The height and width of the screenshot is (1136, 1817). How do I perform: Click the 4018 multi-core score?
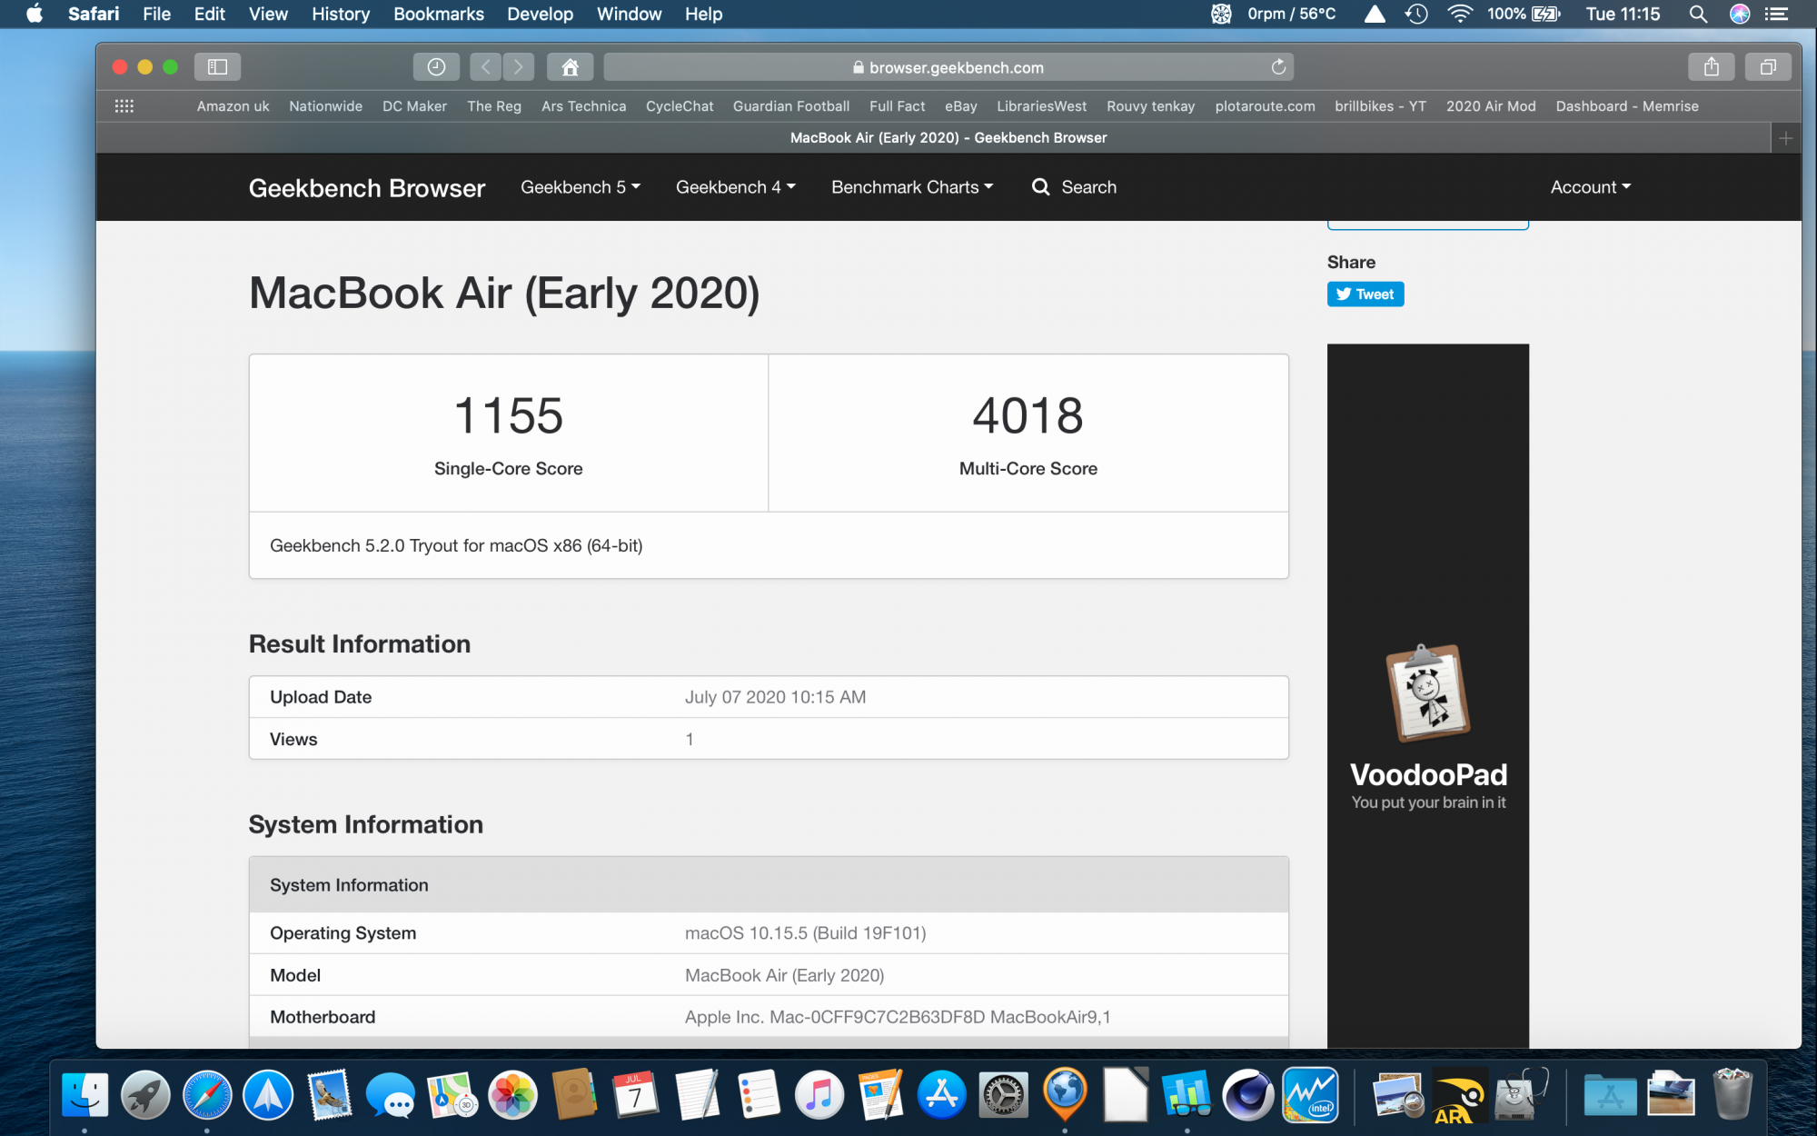(x=1028, y=415)
